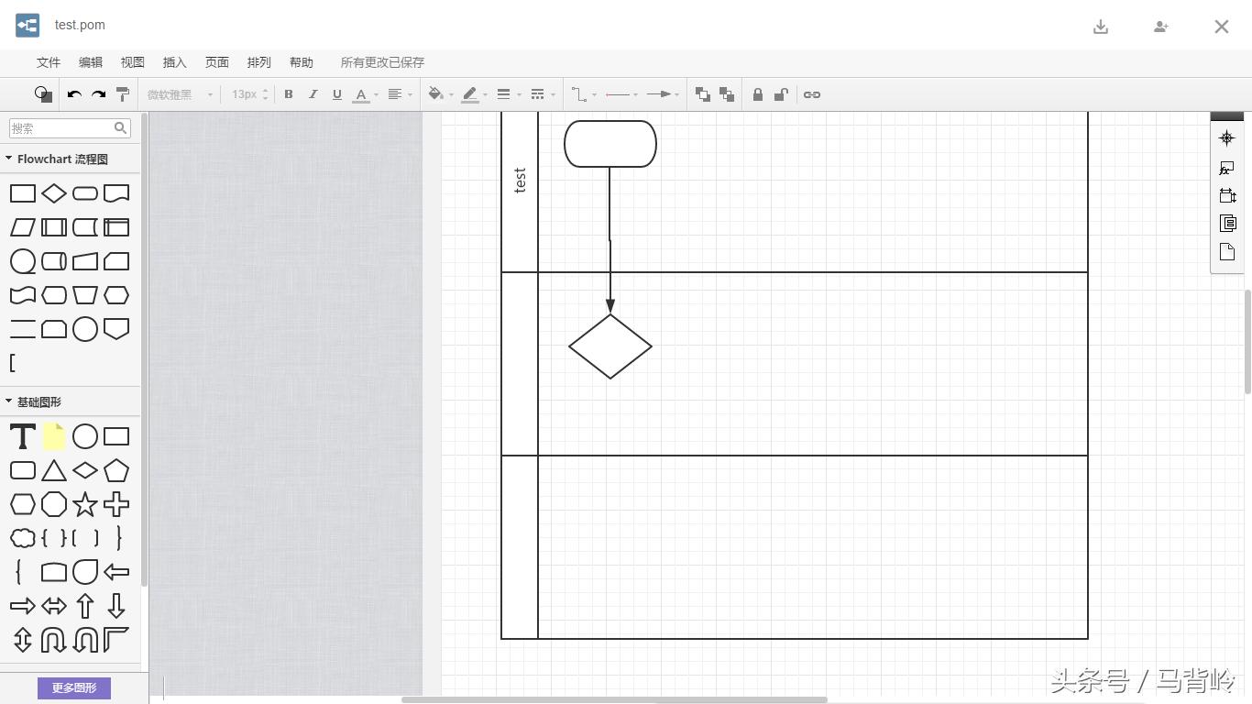The width and height of the screenshot is (1252, 704).
Task: Open the 插入 menu
Action: pos(174,62)
